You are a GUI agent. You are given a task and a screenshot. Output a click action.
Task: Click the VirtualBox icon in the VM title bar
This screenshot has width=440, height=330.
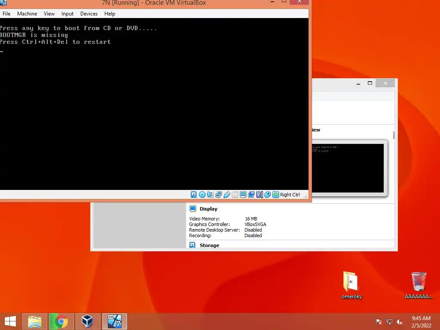coord(3,3)
